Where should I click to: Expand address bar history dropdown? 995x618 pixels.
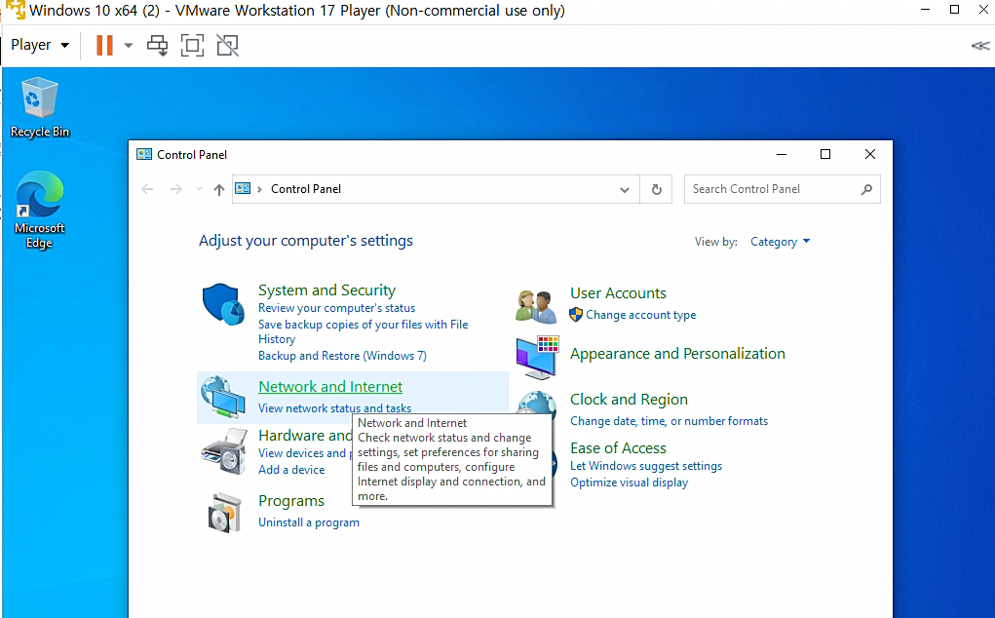[x=625, y=190]
